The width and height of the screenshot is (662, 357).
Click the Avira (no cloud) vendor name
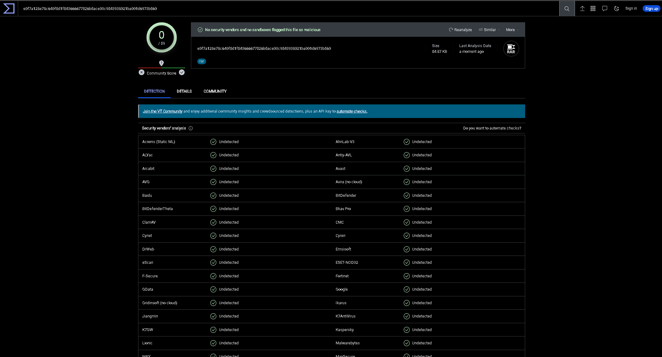tap(349, 182)
